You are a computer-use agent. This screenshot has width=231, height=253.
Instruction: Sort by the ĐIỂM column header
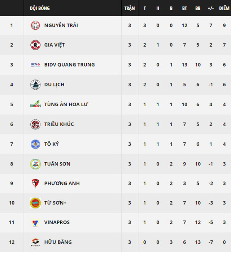tap(224, 8)
